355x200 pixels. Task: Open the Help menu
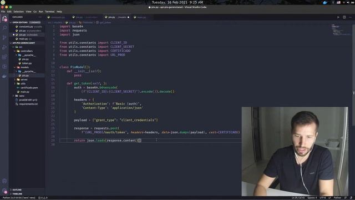(x=59, y=12)
